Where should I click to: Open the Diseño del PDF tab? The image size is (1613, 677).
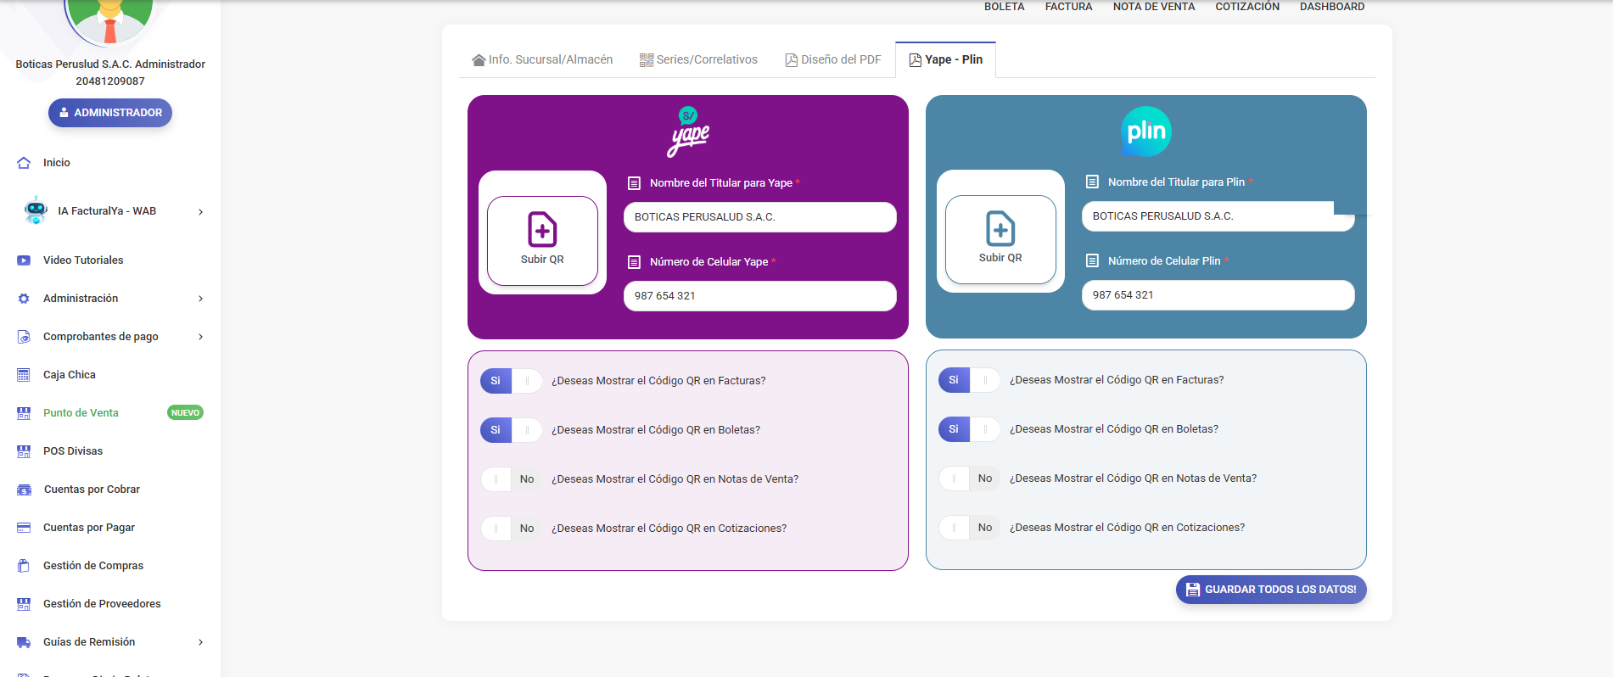click(x=833, y=60)
